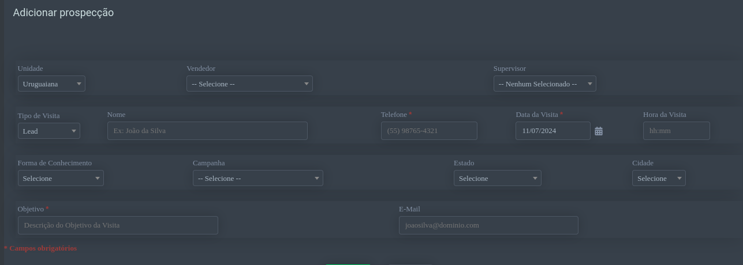
Task: Focus the Telefone input field
Action: pos(429,131)
